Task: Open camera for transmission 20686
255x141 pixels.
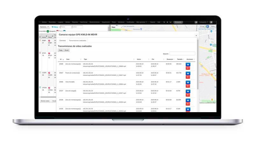Action: pos(188,82)
